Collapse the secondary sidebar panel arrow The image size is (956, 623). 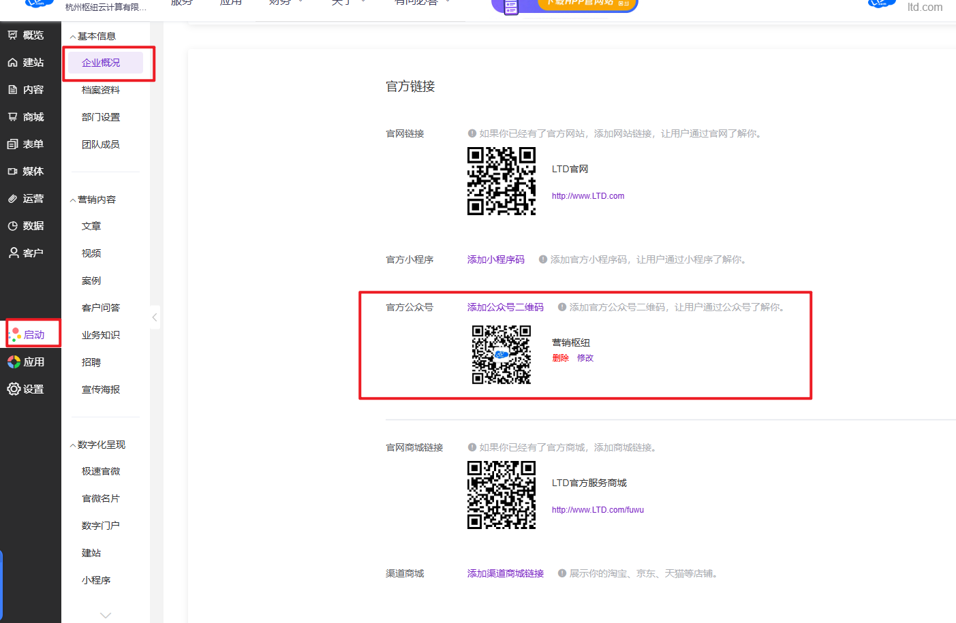(155, 317)
